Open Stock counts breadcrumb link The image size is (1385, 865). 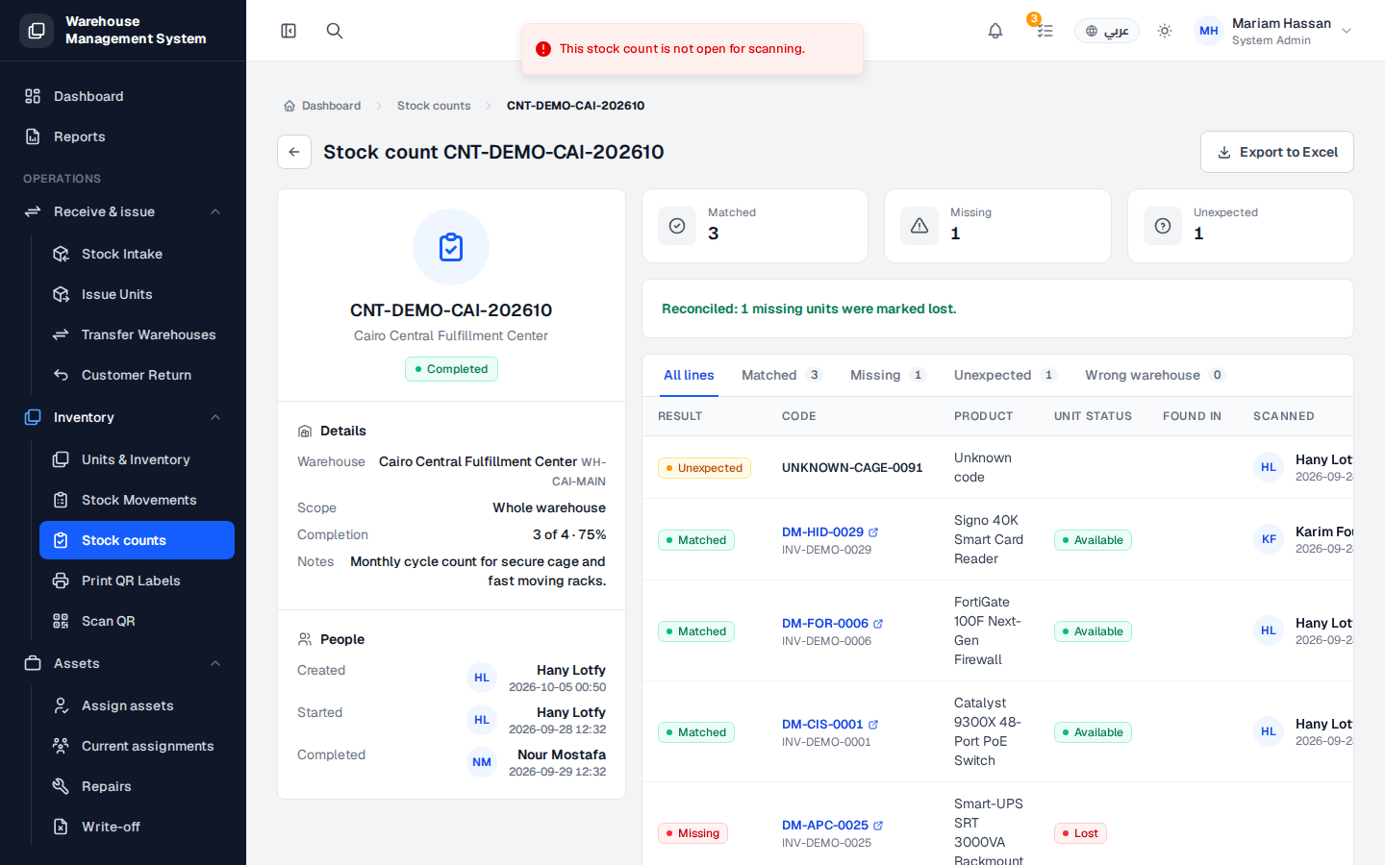pyautogui.click(x=434, y=106)
